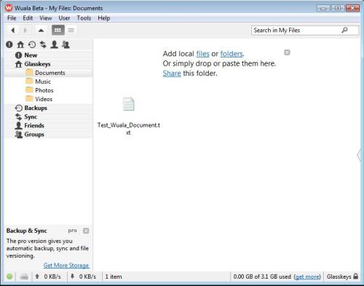Click the home icon in icon strip
Viewport: 364px width, 286px height.
click(20, 44)
